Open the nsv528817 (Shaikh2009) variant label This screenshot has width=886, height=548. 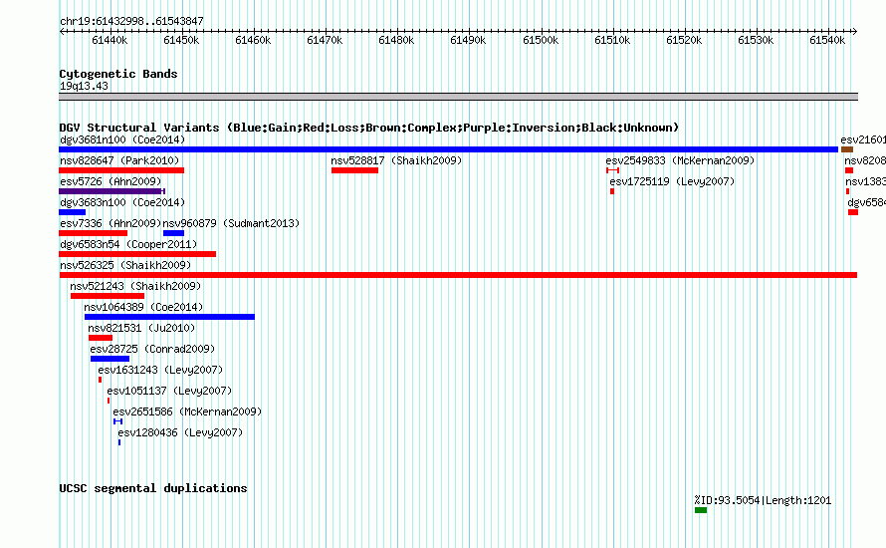point(396,160)
